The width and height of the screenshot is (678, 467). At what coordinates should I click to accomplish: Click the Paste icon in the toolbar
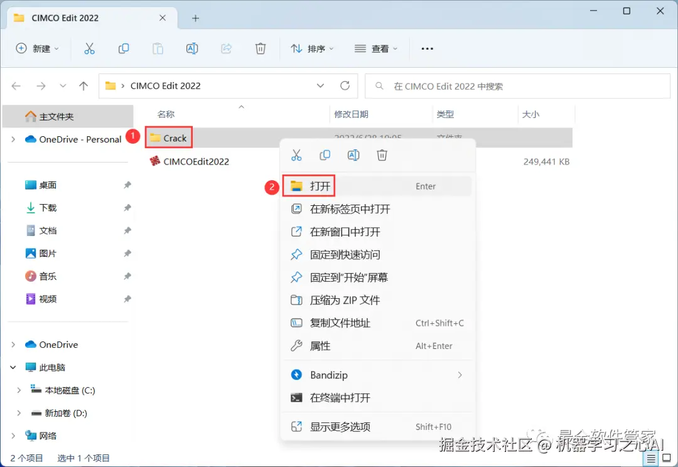point(158,48)
